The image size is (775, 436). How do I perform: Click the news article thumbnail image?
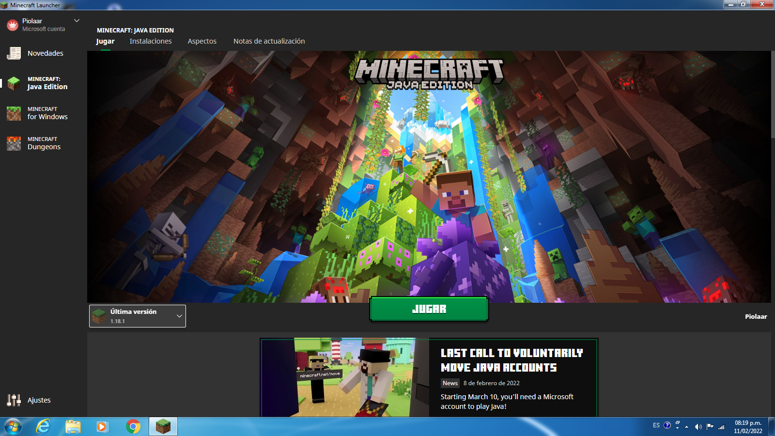[345, 377]
